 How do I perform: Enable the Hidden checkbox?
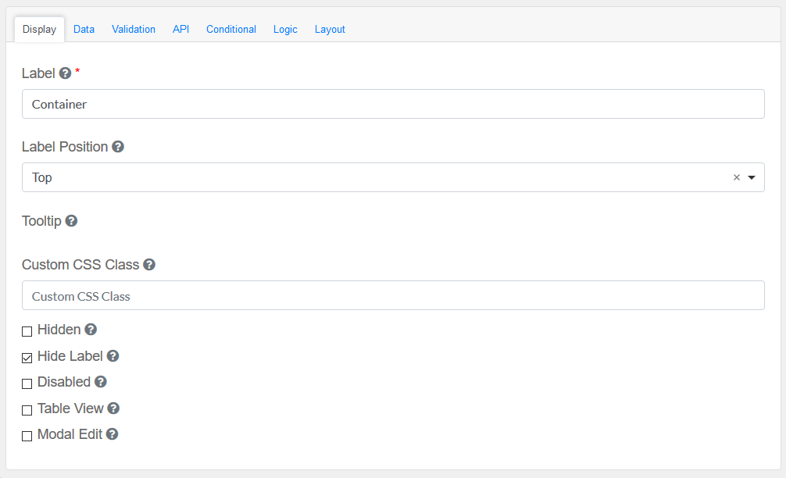point(27,331)
